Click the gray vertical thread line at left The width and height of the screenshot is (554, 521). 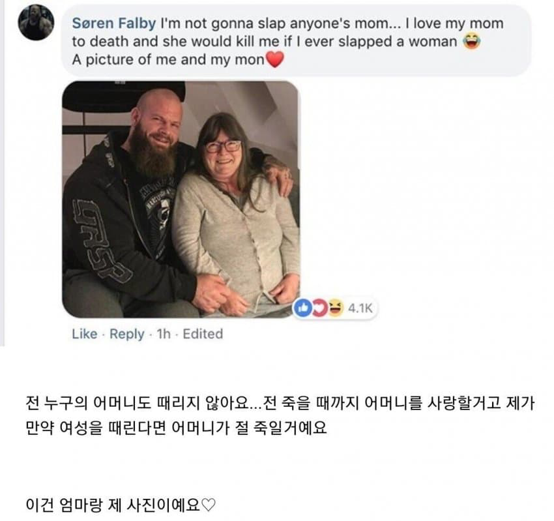click(x=3, y=173)
